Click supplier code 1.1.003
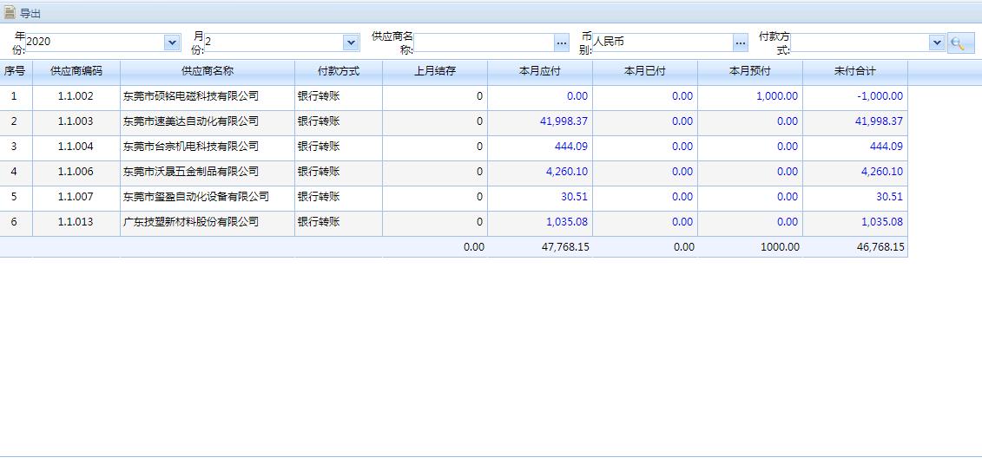This screenshot has width=982, height=464. point(76,121)
